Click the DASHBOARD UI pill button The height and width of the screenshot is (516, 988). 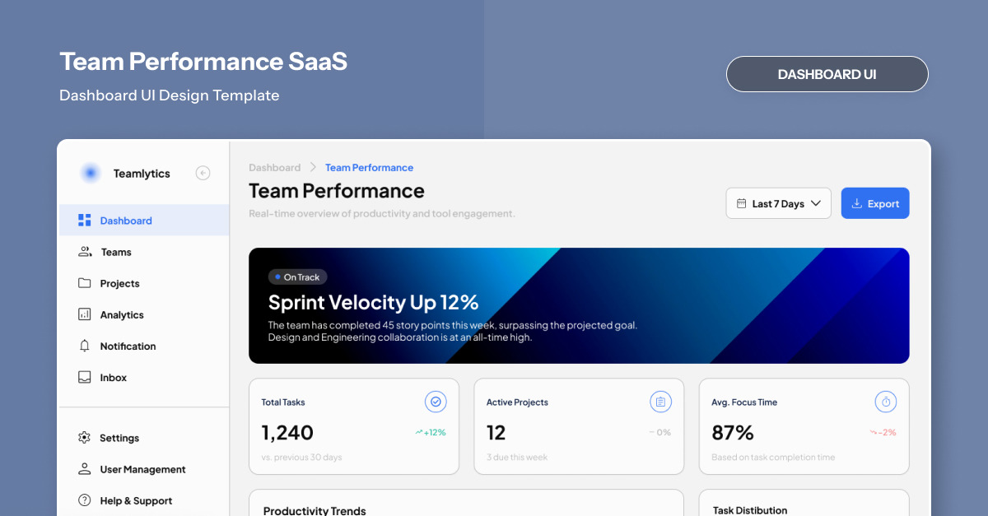click(827, 74)
